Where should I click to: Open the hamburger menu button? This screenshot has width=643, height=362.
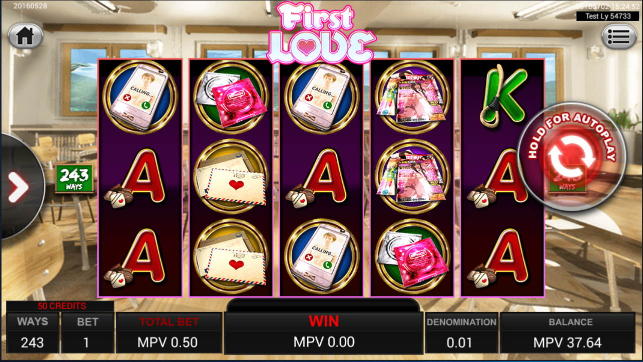point(618,36)
